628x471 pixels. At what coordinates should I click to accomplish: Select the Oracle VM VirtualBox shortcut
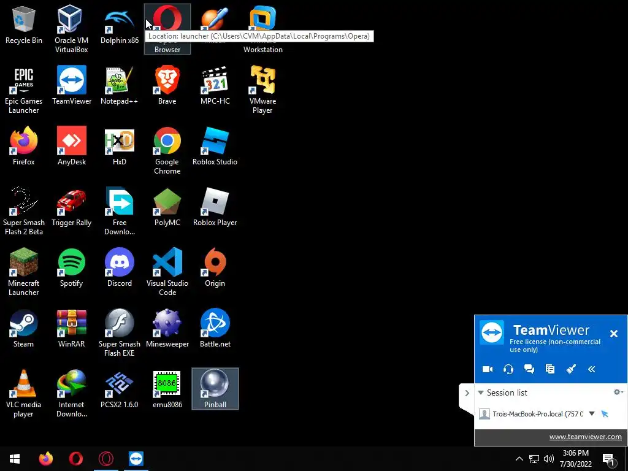pos(71,29)
